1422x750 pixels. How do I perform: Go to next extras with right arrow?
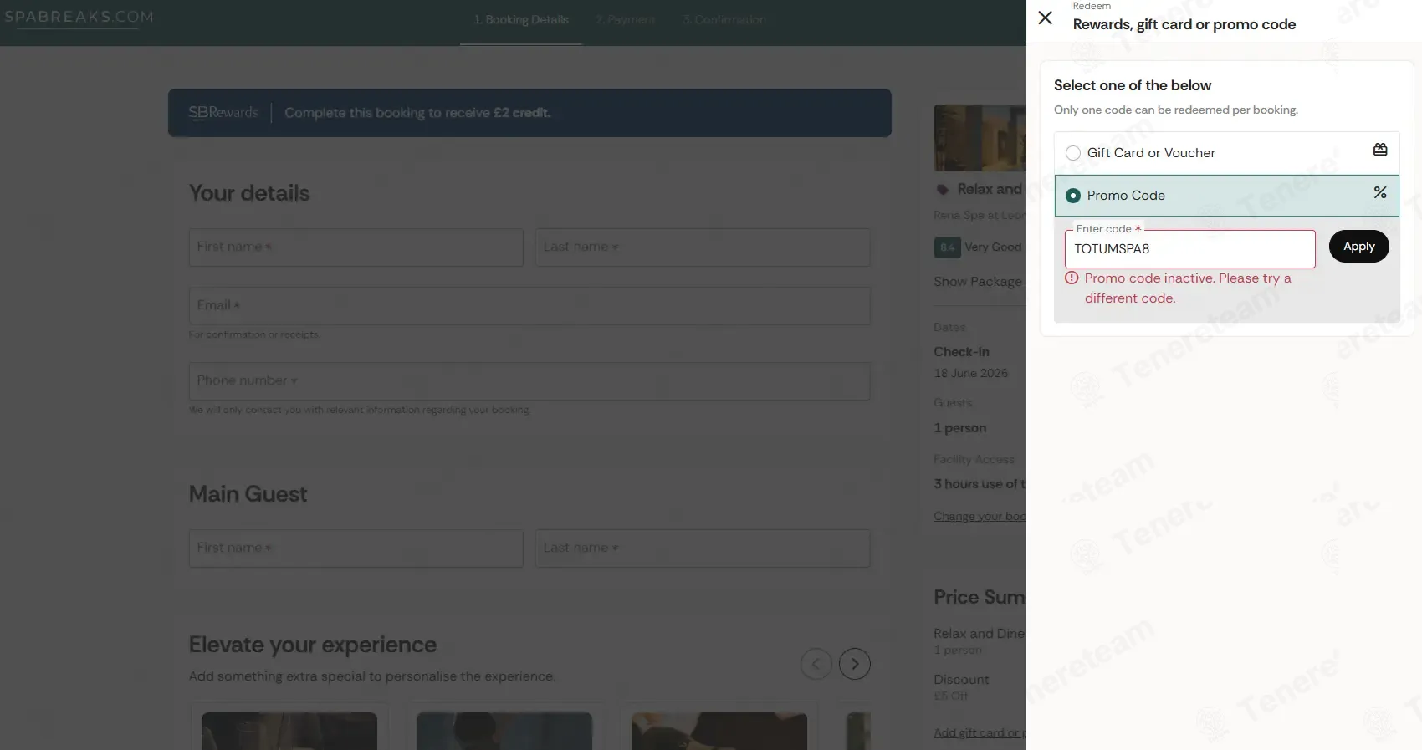(855, 664)
